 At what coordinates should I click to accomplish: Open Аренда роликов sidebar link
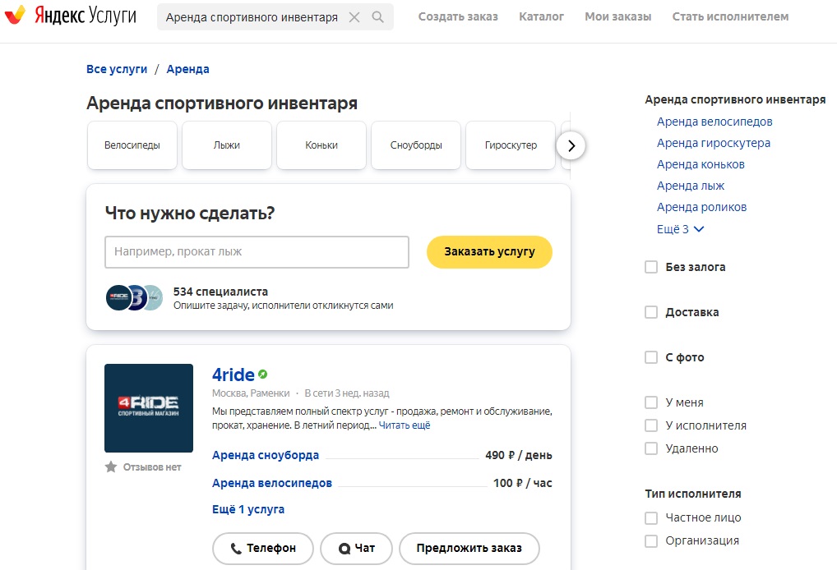pyautogui.click(x=701, y=207)
